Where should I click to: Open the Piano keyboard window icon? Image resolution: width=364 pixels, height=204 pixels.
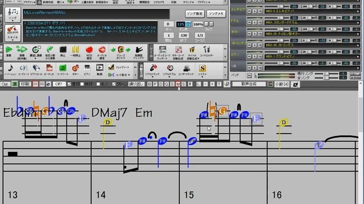click(87, 68)
